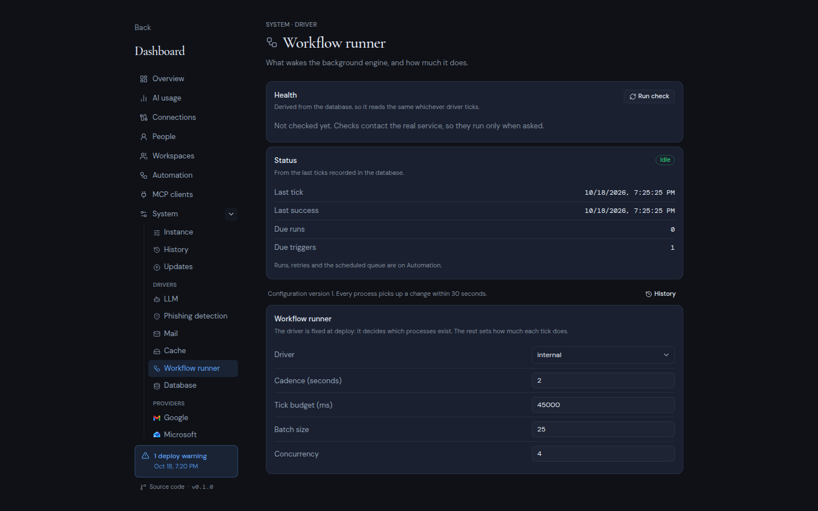Image resolution: width=818 pixels, height=511 pixels.
Task: Click the Connections icon in sidebar
Action: (x=144, y=118)
